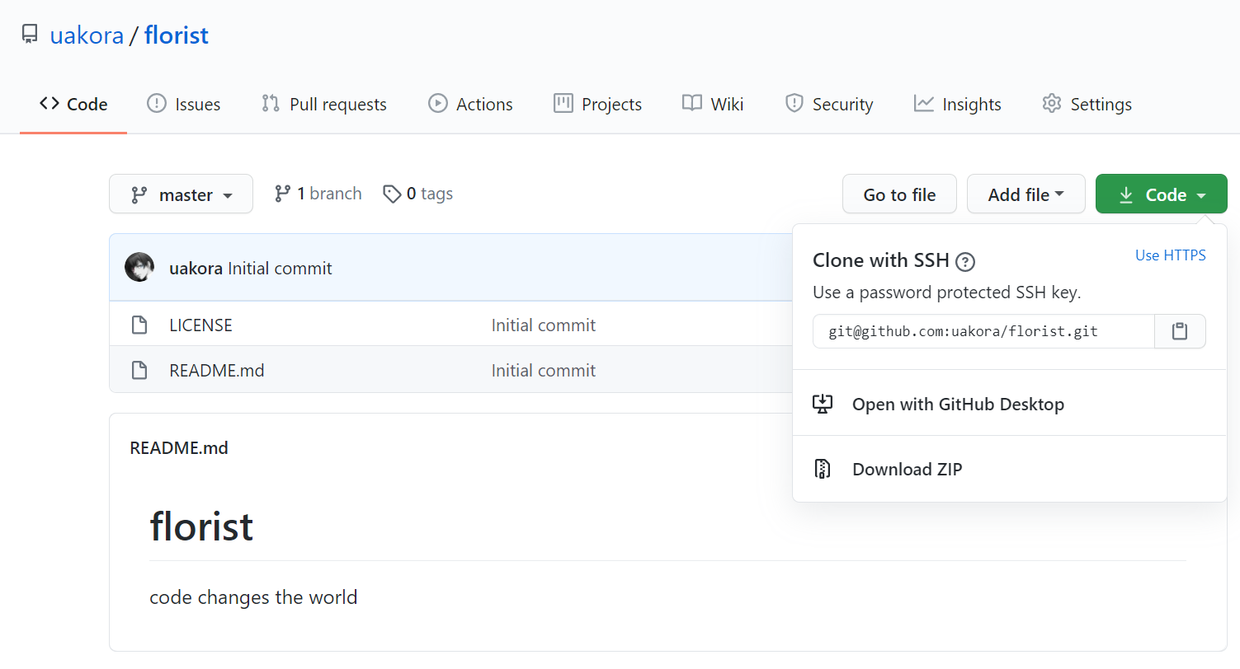Viewport: 1240px width, 669px height.
Task: Open the LICENSE file
Action: tap(200, 325)
